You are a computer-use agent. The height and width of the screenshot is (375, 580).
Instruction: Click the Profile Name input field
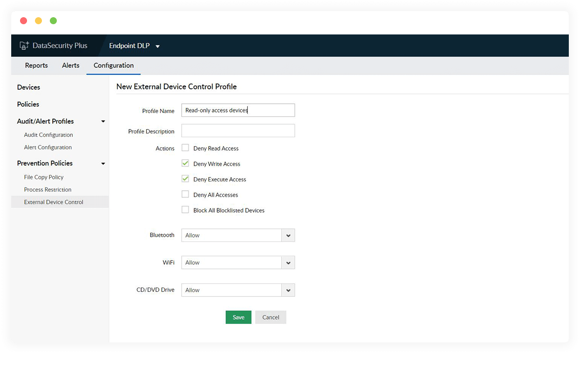(238, 110)
